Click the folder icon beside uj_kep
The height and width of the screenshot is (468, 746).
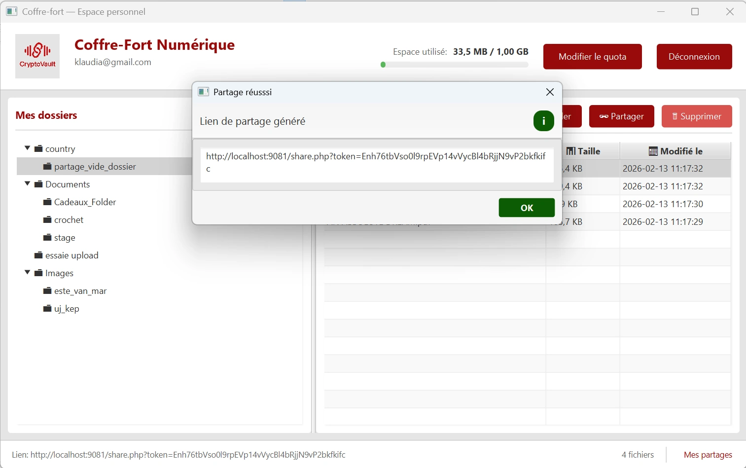coord(47,309)
